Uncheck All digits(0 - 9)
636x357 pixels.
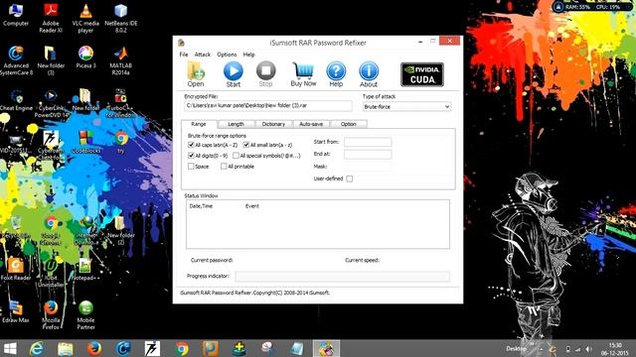(191, 156)
